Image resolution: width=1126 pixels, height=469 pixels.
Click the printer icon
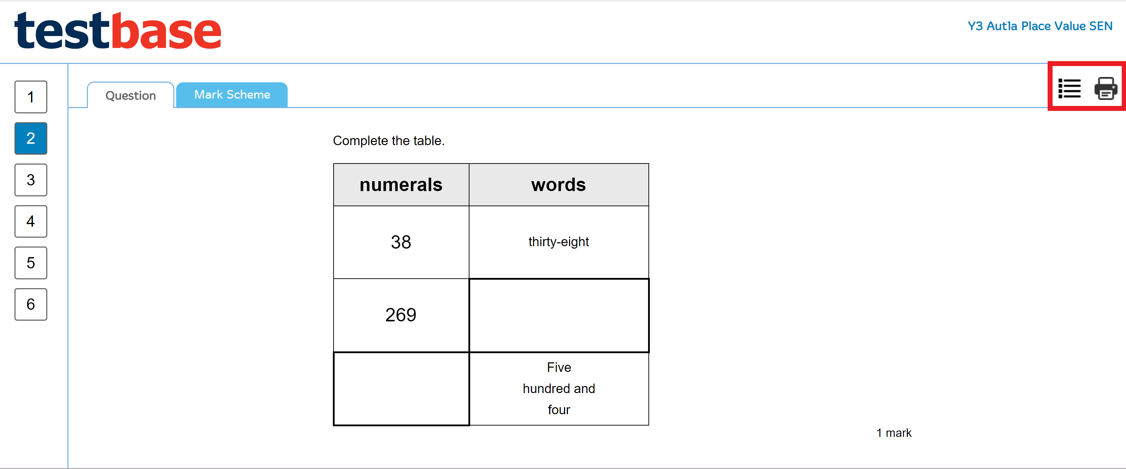(x=1106, y=88)
